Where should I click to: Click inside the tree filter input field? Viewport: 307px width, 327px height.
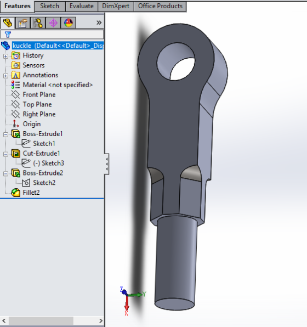pos(52,35)
